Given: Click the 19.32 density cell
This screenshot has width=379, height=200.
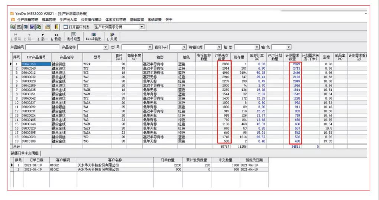Looking at the screenshot, I should click(327, 141).
